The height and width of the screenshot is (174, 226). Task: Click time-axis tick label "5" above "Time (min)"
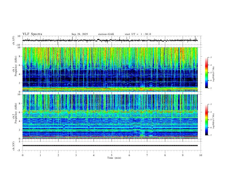click(112, 155)
